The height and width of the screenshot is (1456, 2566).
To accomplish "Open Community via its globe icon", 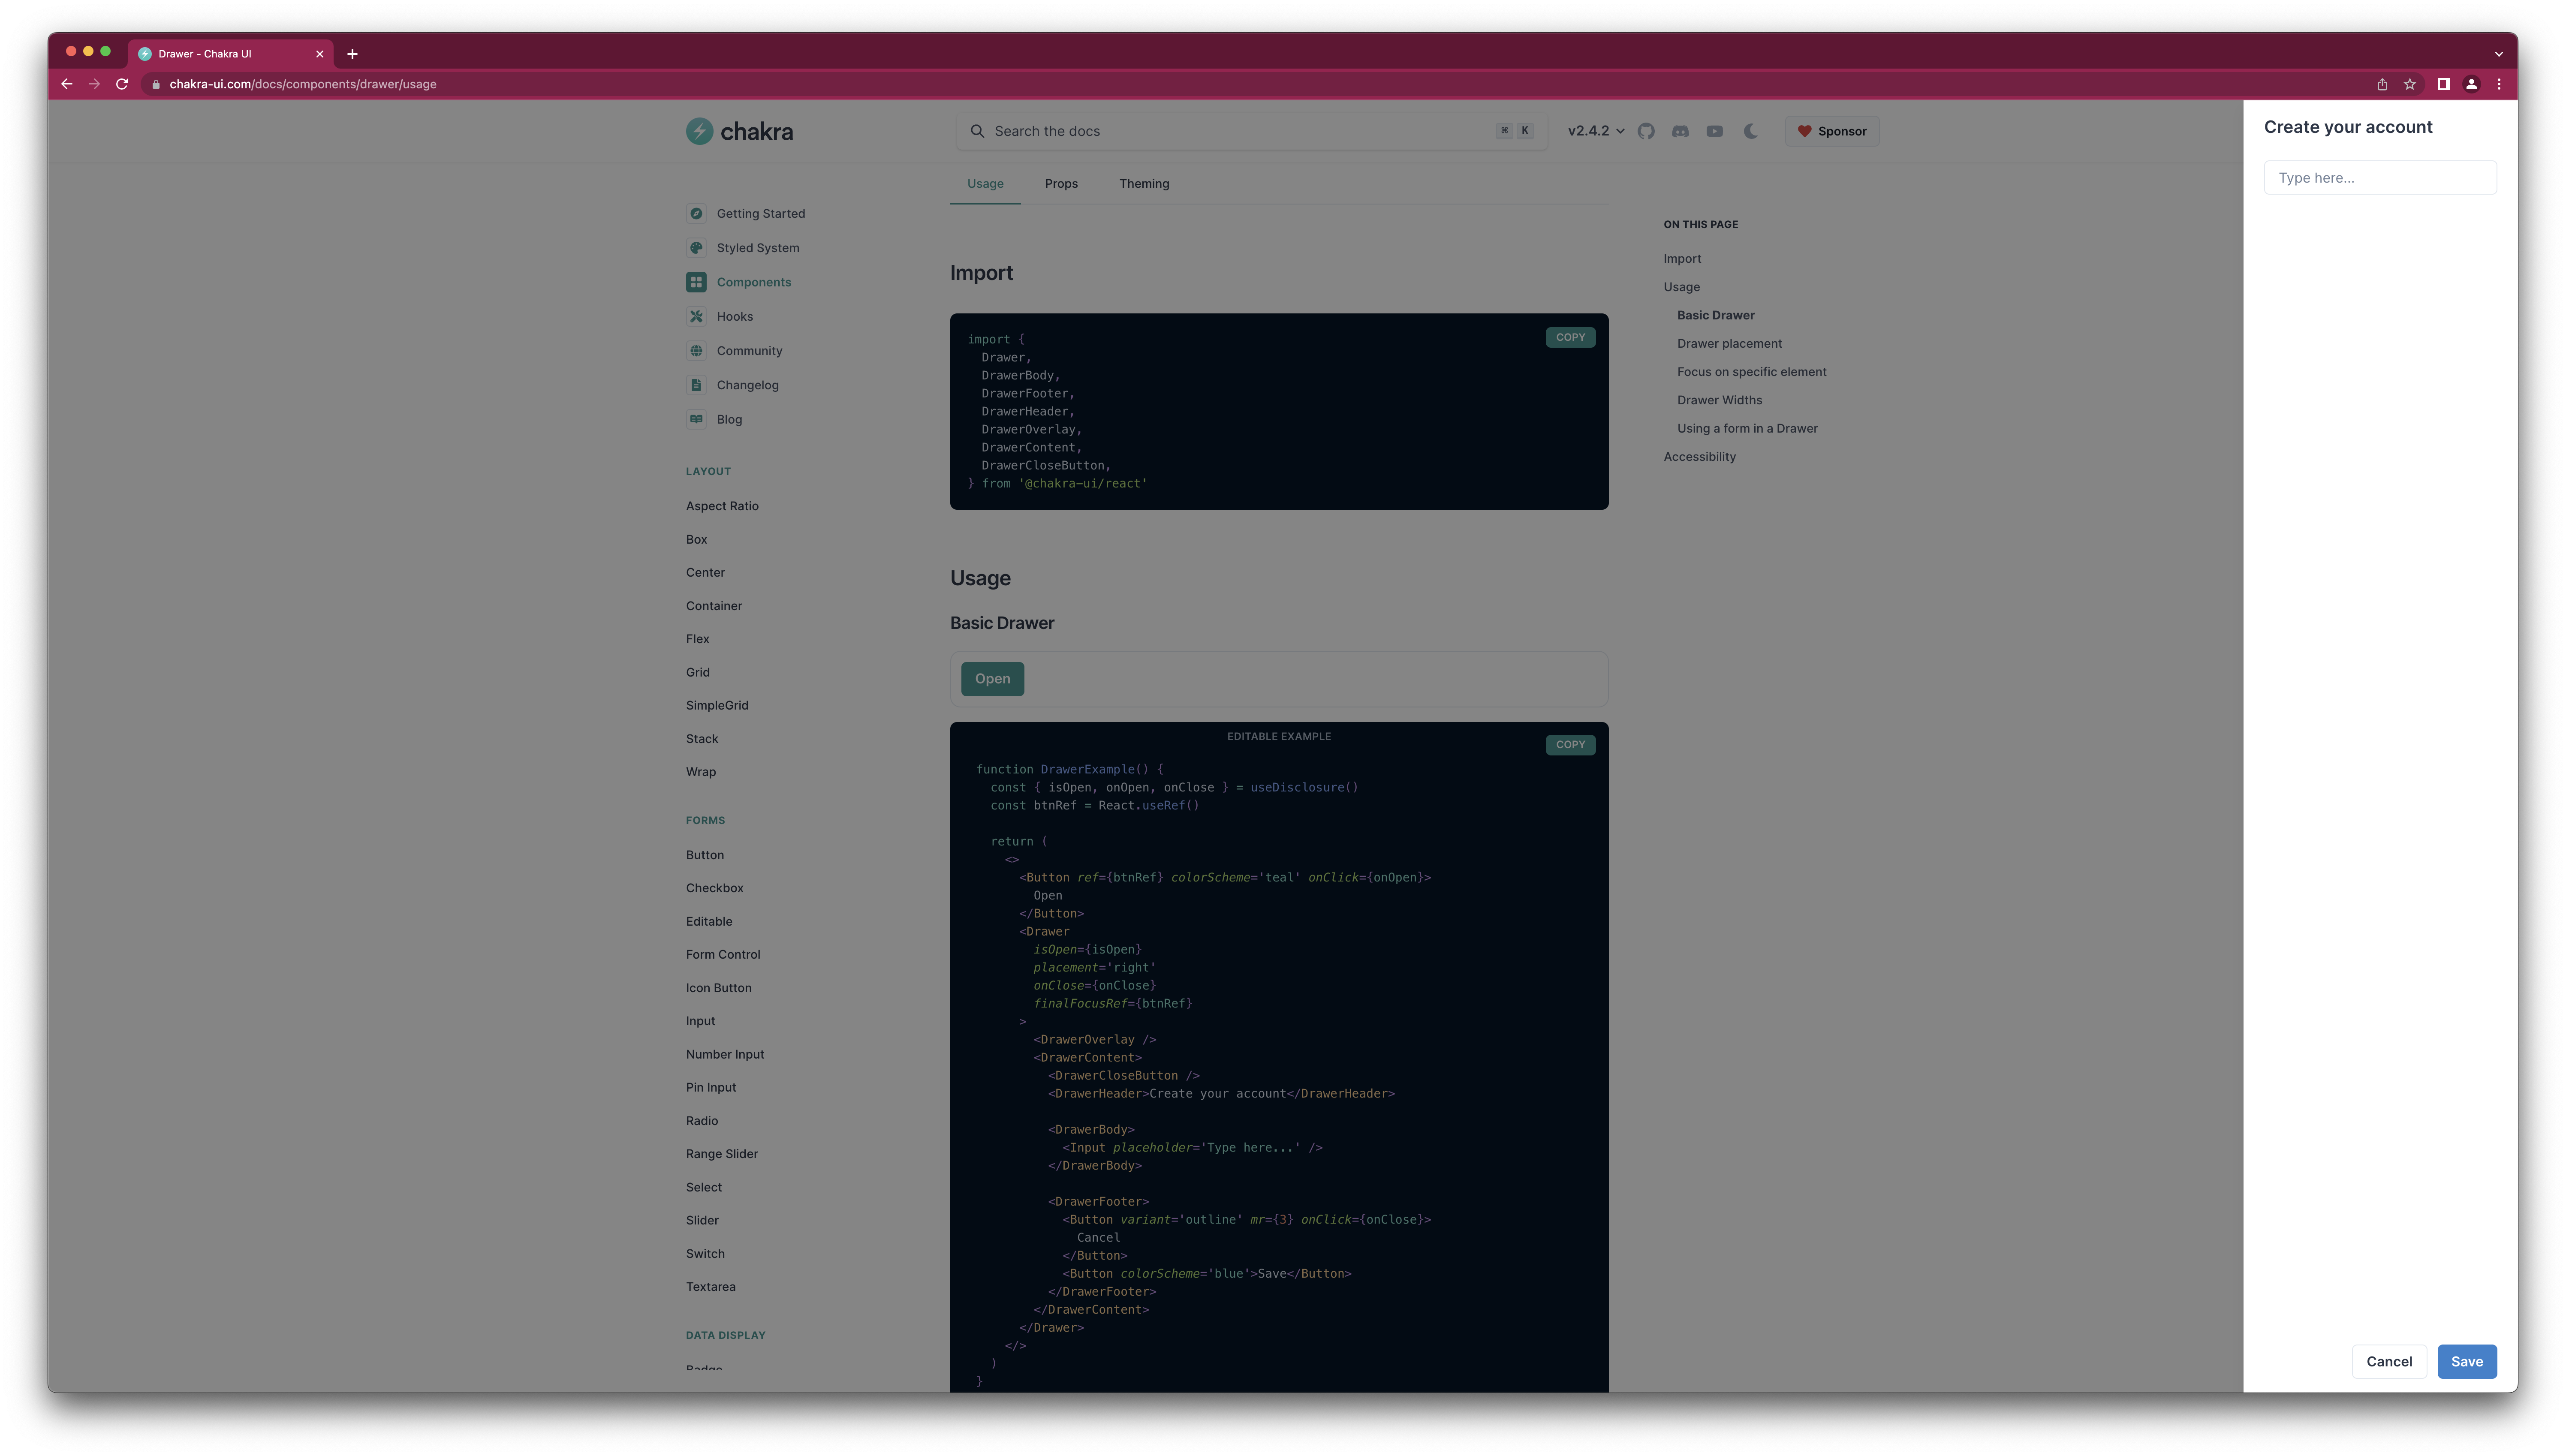I will point(697,350).
